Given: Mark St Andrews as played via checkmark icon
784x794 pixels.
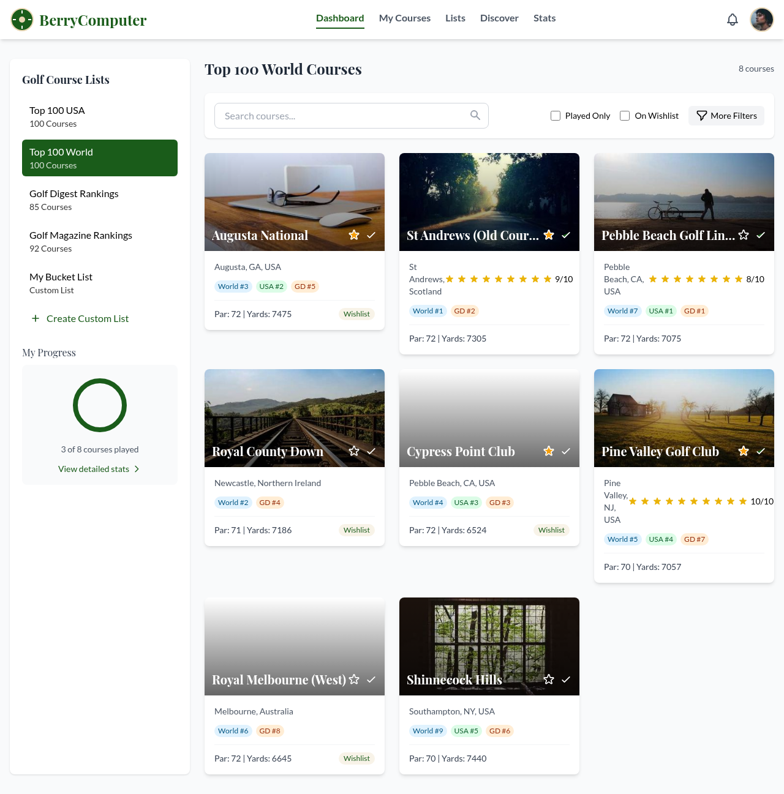Looking at the screenshot, I should pyautogui.click(x=566, y=234).
